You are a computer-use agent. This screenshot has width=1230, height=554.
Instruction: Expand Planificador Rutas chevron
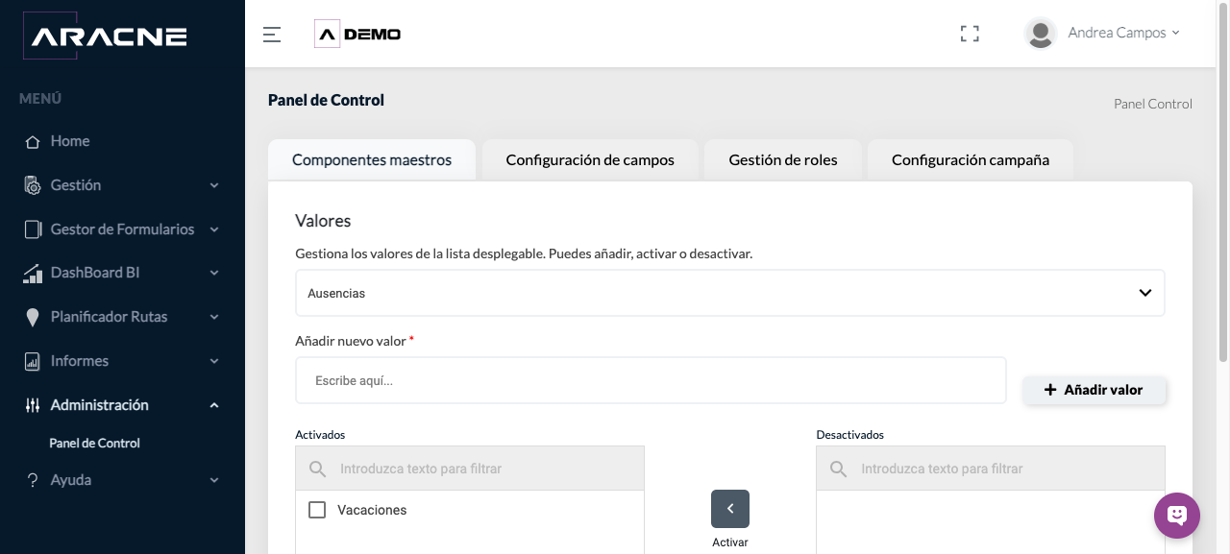(214, 318)
